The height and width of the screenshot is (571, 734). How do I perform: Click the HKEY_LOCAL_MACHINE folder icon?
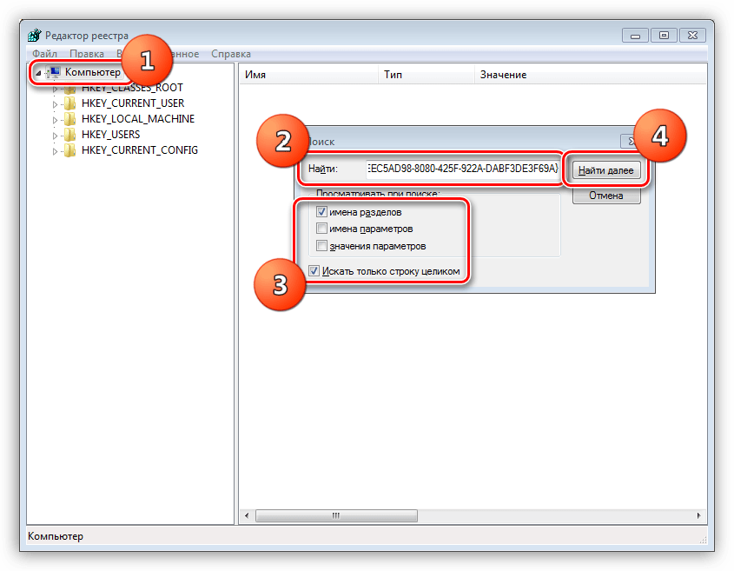[x=70, y=119]
